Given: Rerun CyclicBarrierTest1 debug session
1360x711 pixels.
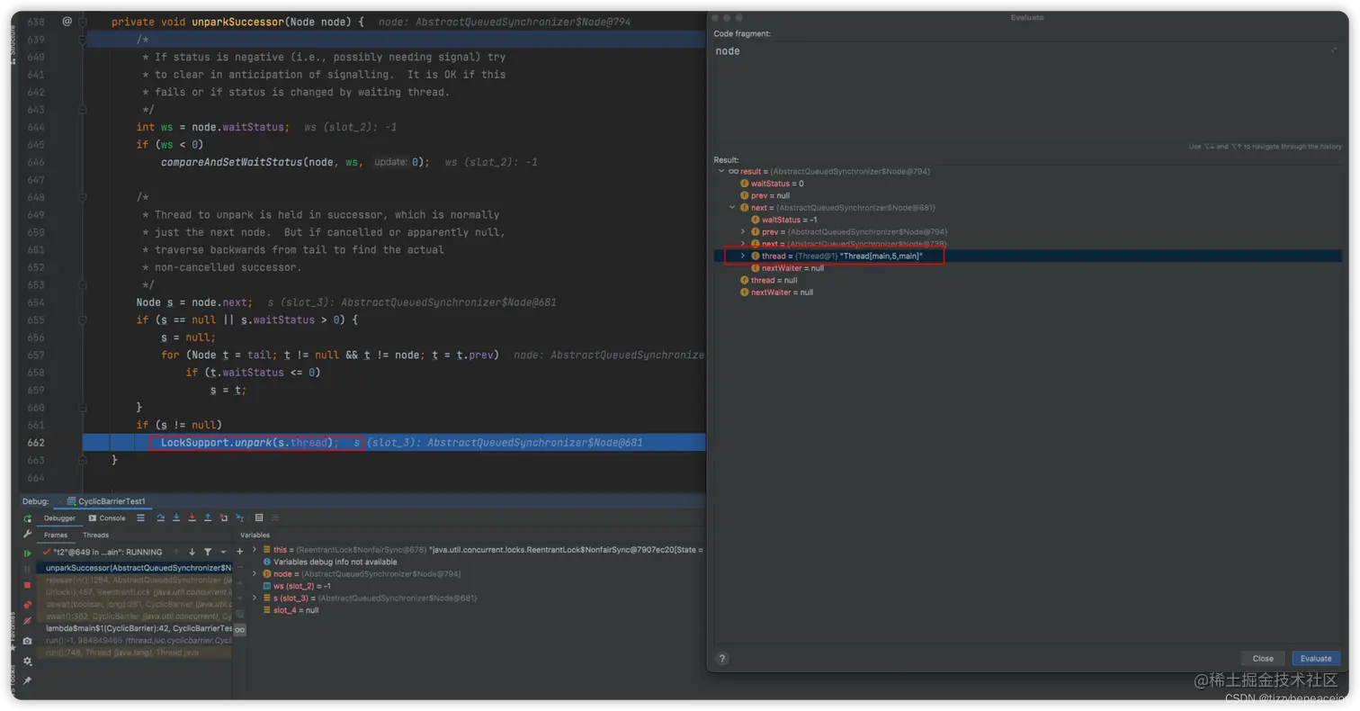Looking at the screenshot, I should pos(27,518).
